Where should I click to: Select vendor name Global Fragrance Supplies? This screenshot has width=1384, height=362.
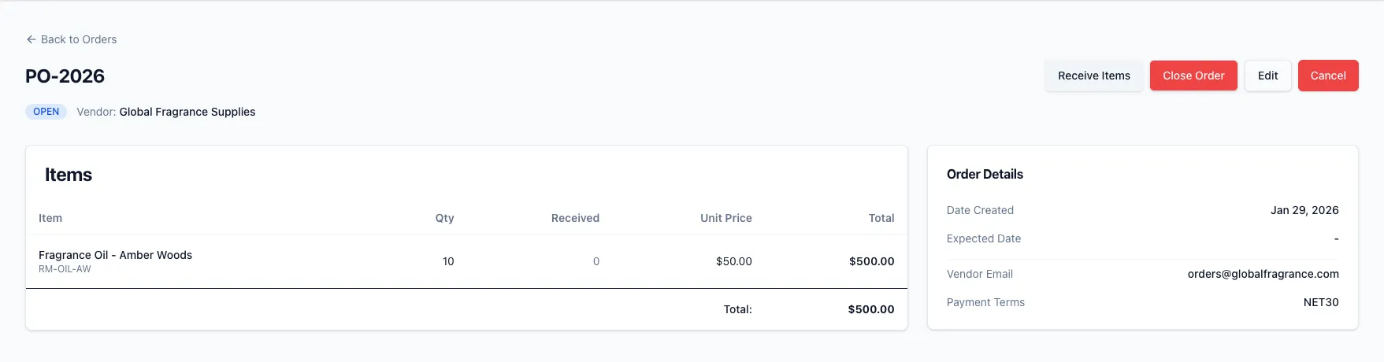coord(187,112)
